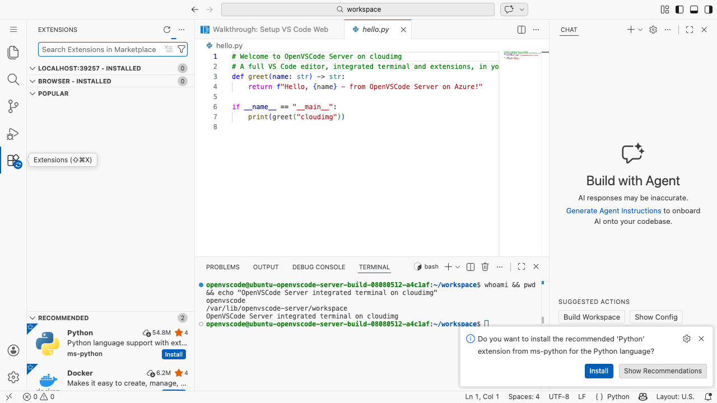Collapse the LOCALHOST:39257 - INSTALLED section
717x403 pixels.
(x=110, y=68)
